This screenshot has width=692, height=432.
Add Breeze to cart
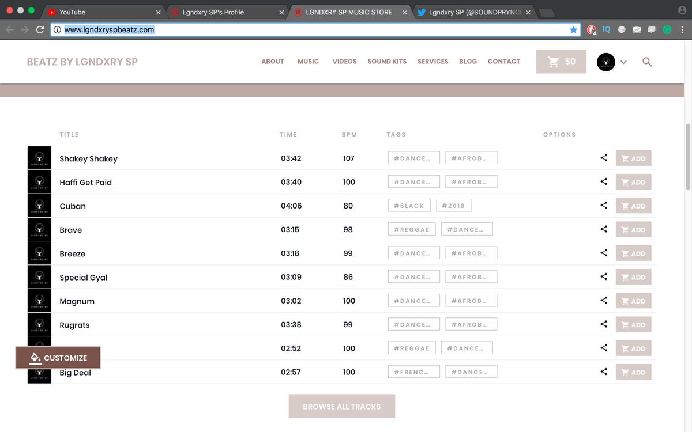[633, 253]
